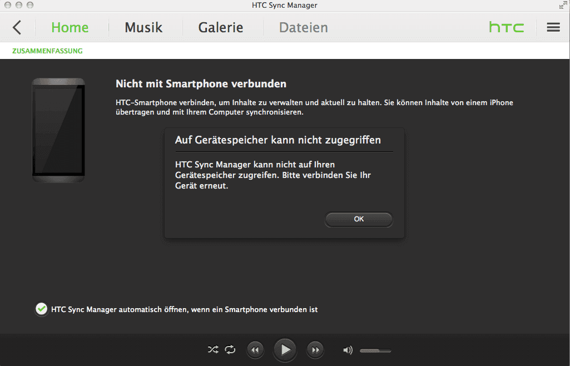The width and height of the screenshot is (570, 366).
Task: Close the window with the first window button
Action: point(8,5)
